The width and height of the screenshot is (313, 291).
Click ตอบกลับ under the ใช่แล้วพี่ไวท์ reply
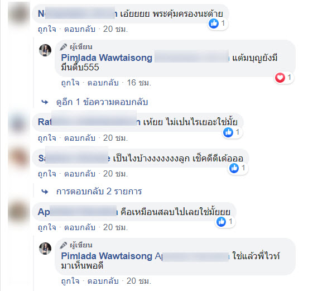click(103, 281)
